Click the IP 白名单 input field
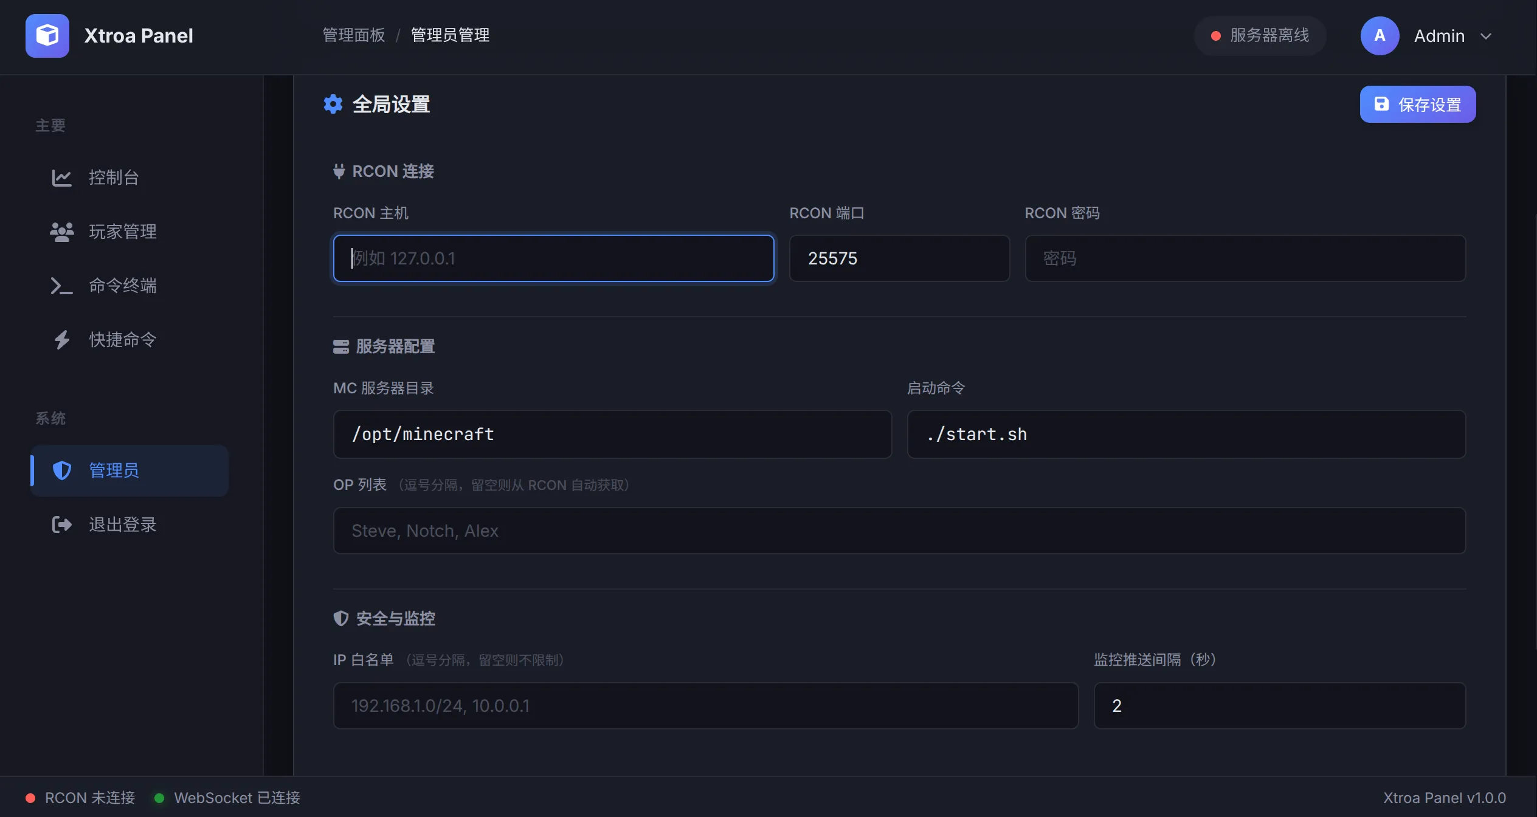 click(x=705, y=706)
